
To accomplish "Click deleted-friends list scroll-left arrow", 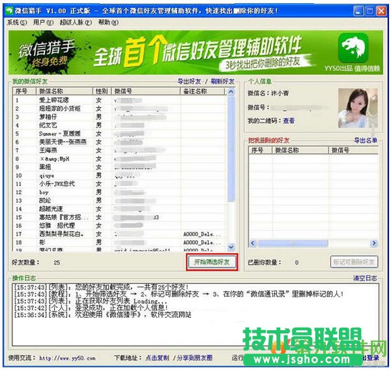I will 252,243.
